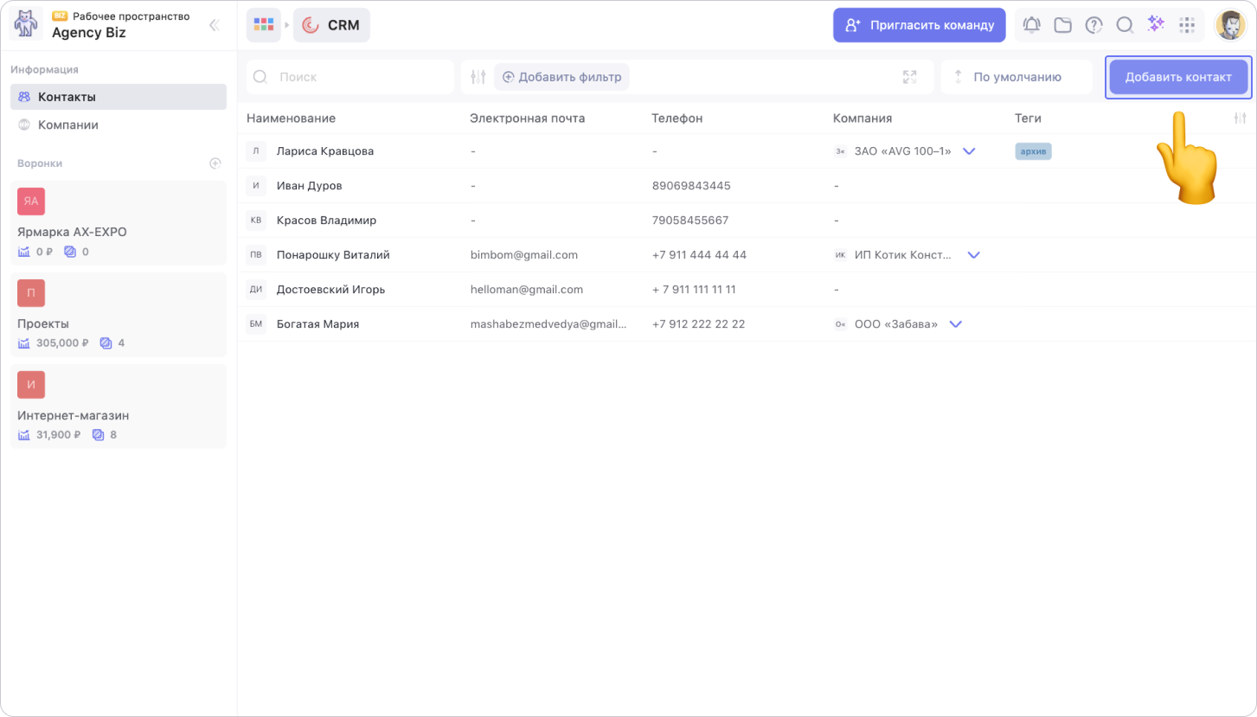Open table column settings icon
1257x717 pixels.
click(x=1240, y=118)
